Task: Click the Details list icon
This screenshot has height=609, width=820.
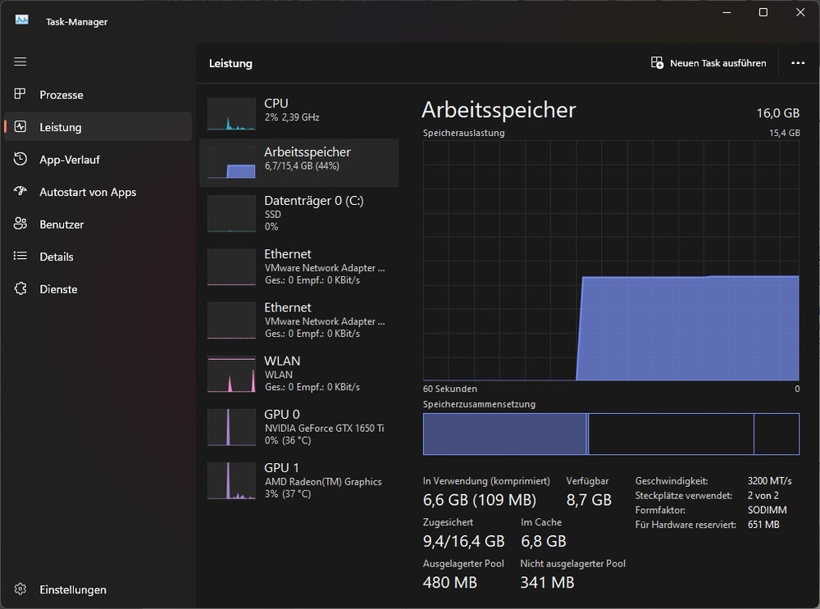Action: [20, 257]
